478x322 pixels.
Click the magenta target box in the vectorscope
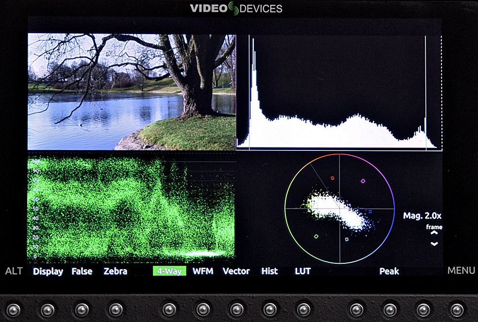(363, 181)
